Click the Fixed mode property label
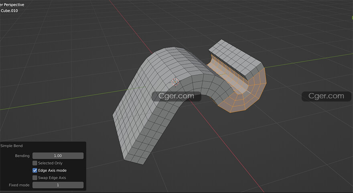 point(19,185)
